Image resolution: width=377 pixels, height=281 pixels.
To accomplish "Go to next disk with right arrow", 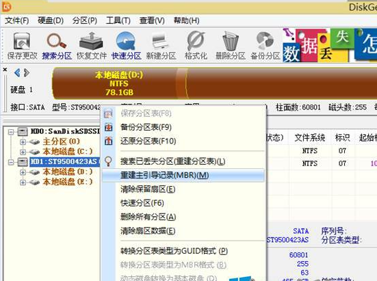I will point(27,72).
